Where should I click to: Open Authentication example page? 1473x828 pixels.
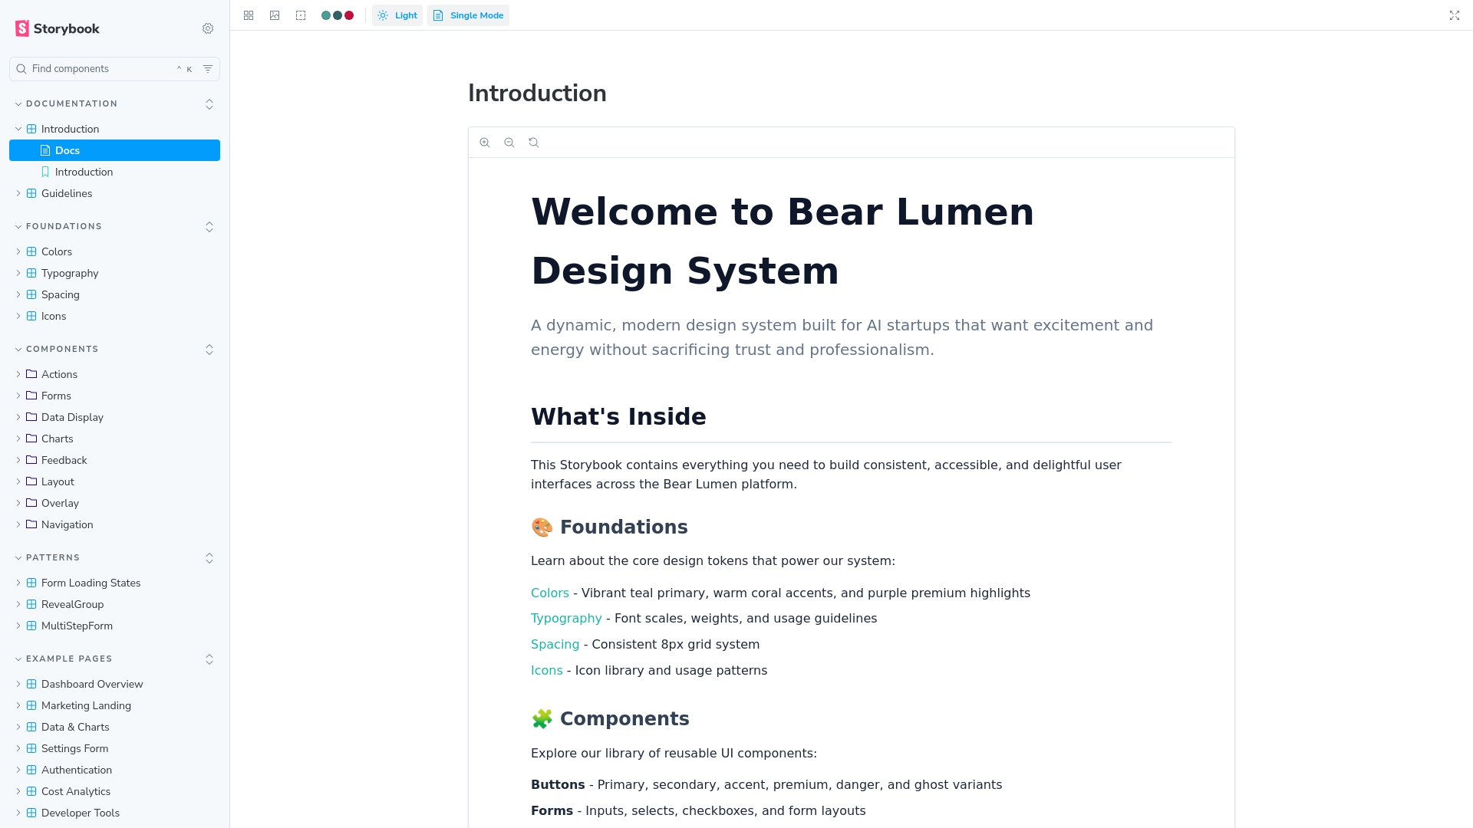[114, 770]
